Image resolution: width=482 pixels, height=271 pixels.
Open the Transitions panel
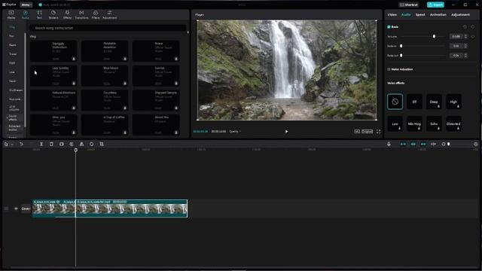[81, 14]
